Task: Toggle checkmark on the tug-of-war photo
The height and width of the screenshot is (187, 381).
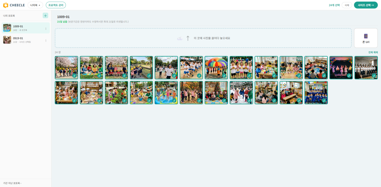Action: (x=199, y=76)
